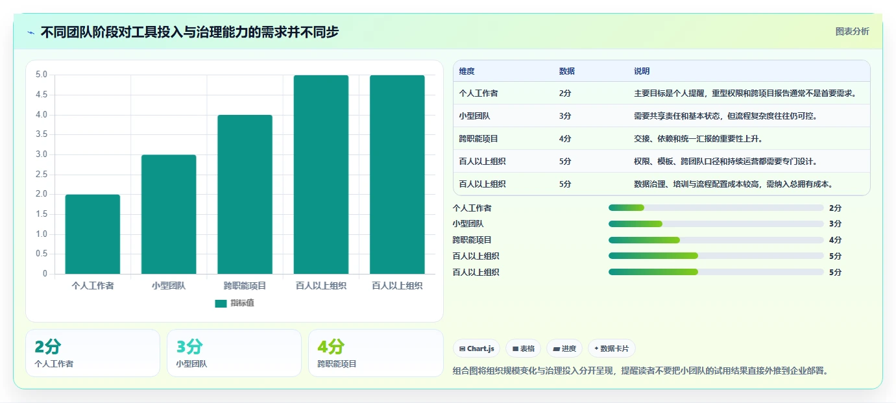Open the 2分 个人工作者 data card
This screenshot has height=403, width=896.
pyautogui.click(x=93, y=353)
